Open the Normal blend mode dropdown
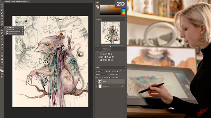The height and width of the screenshot is (118, 211). 102,74
